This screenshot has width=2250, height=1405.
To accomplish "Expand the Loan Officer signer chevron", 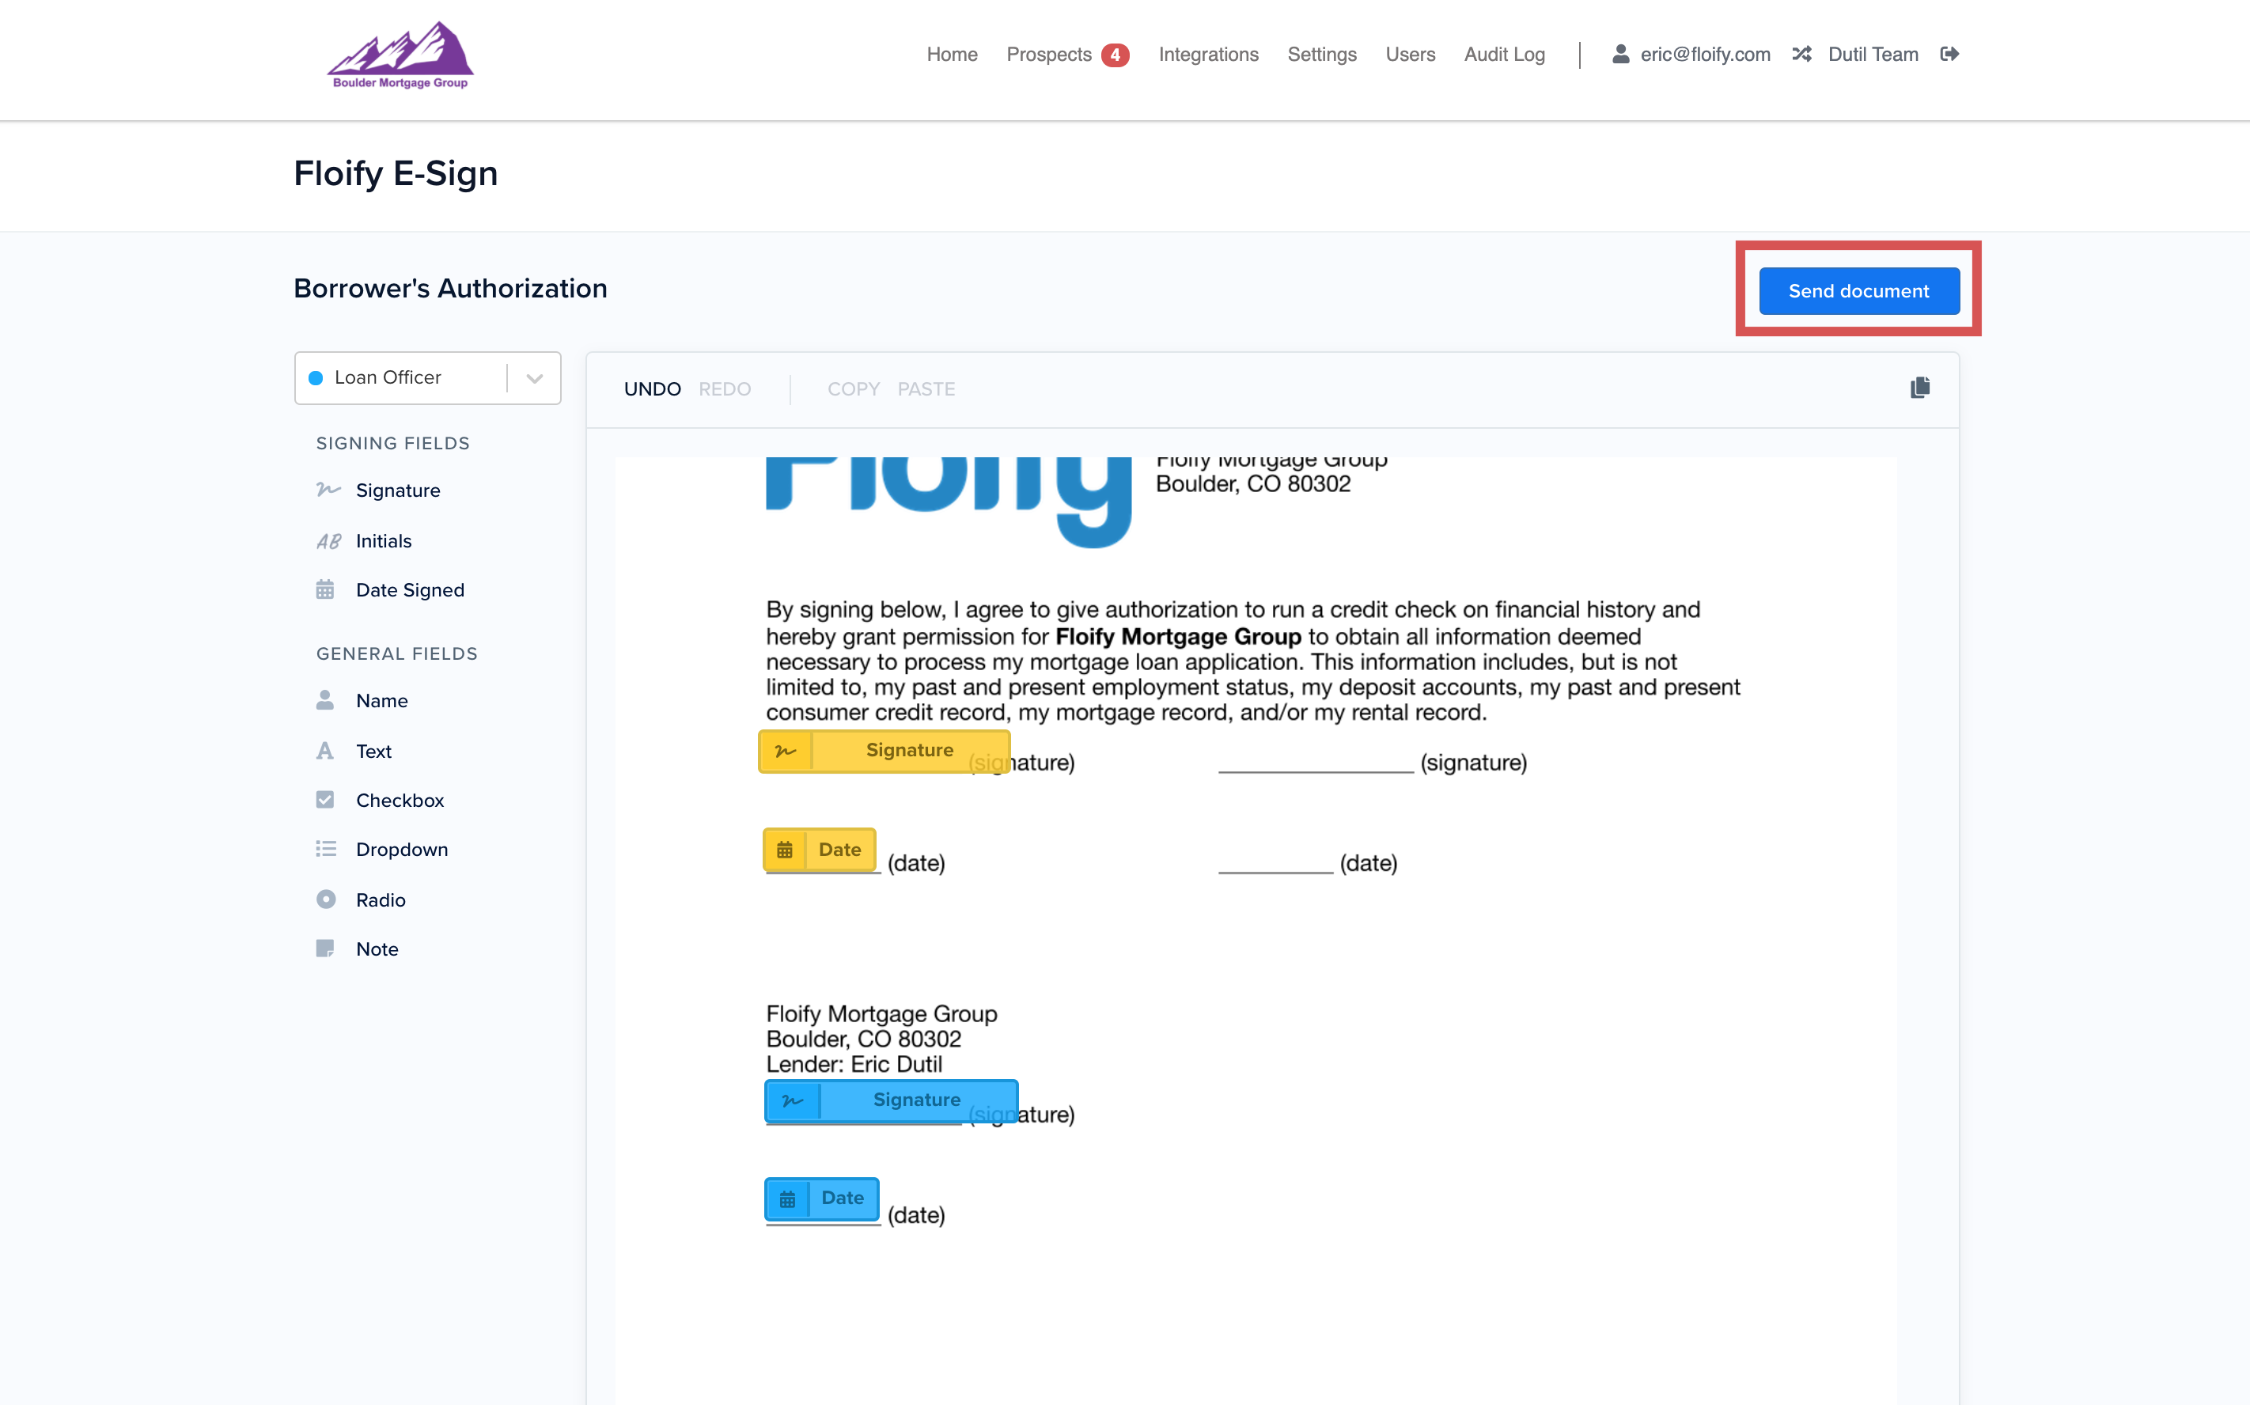I will coord(534,378).
